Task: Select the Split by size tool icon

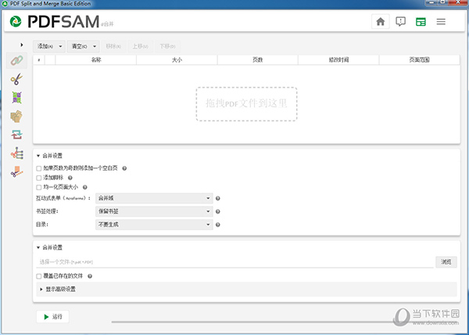Action: tap(16, 172)
